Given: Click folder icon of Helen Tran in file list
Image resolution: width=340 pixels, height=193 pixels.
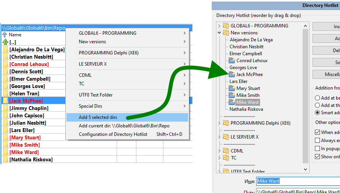Looking at the screenshot, I should (5, 93).
